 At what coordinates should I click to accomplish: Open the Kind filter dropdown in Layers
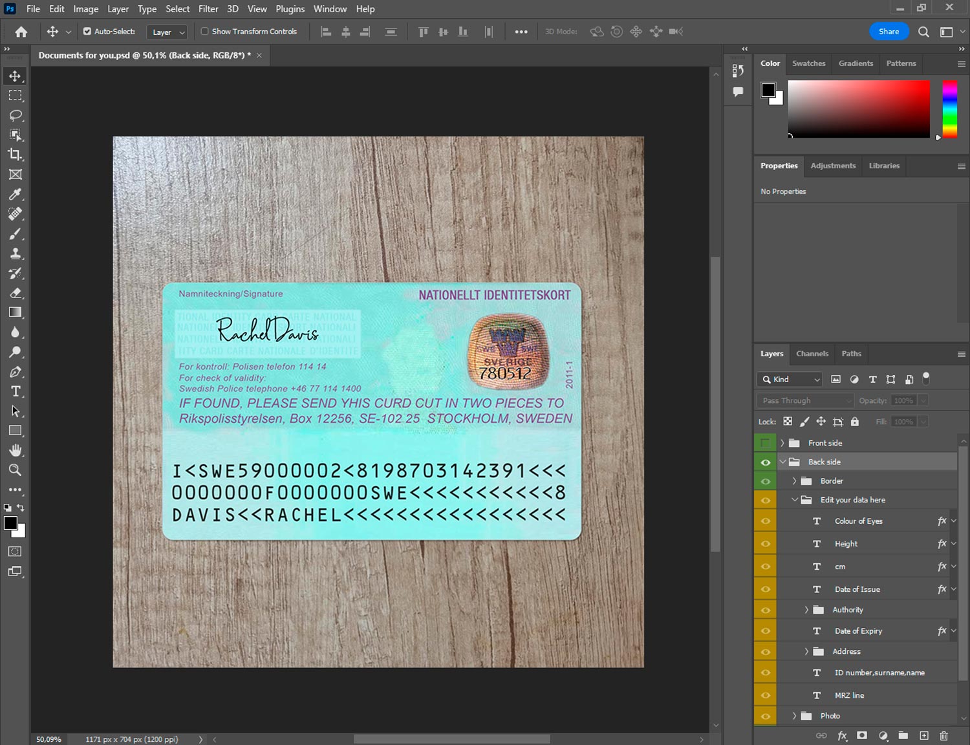click(790, 380)
